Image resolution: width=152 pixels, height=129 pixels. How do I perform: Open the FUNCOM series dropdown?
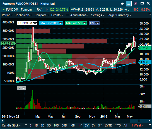[x=27, y=23]
